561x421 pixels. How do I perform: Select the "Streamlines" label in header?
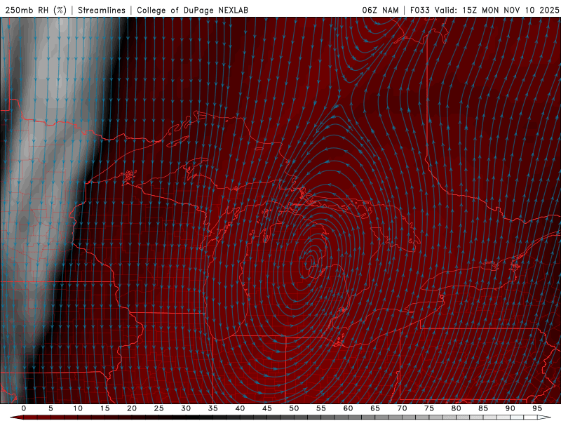[x=102, y=10]
